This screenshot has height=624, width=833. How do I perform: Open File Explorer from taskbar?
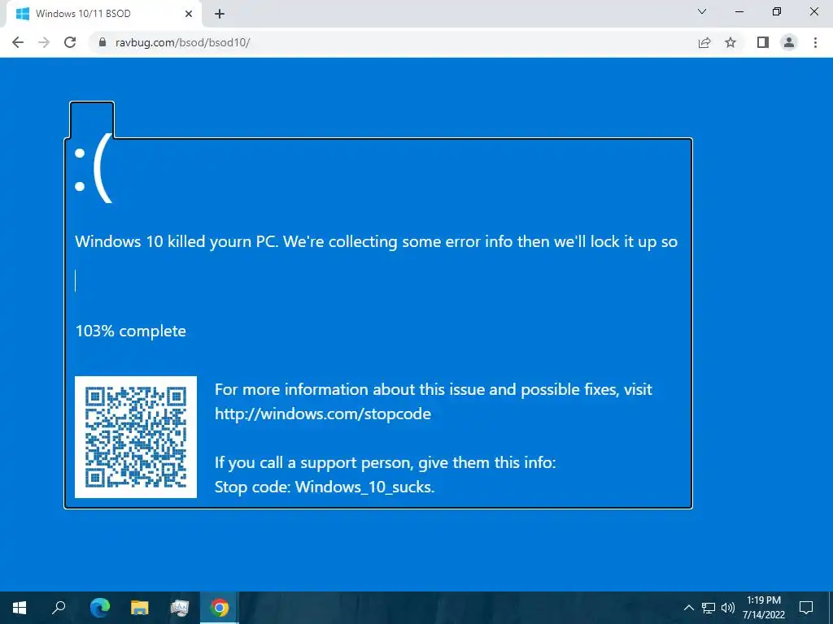click(x=140, y=608)
